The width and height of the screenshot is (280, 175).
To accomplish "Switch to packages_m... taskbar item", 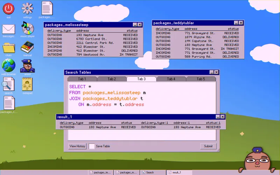I will [x=127, y=173].
